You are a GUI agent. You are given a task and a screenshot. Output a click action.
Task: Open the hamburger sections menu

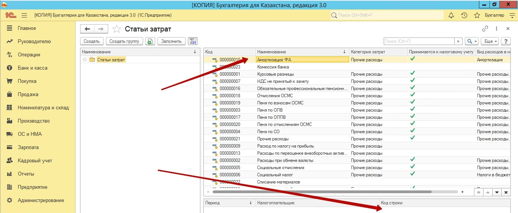pos(24,15)
